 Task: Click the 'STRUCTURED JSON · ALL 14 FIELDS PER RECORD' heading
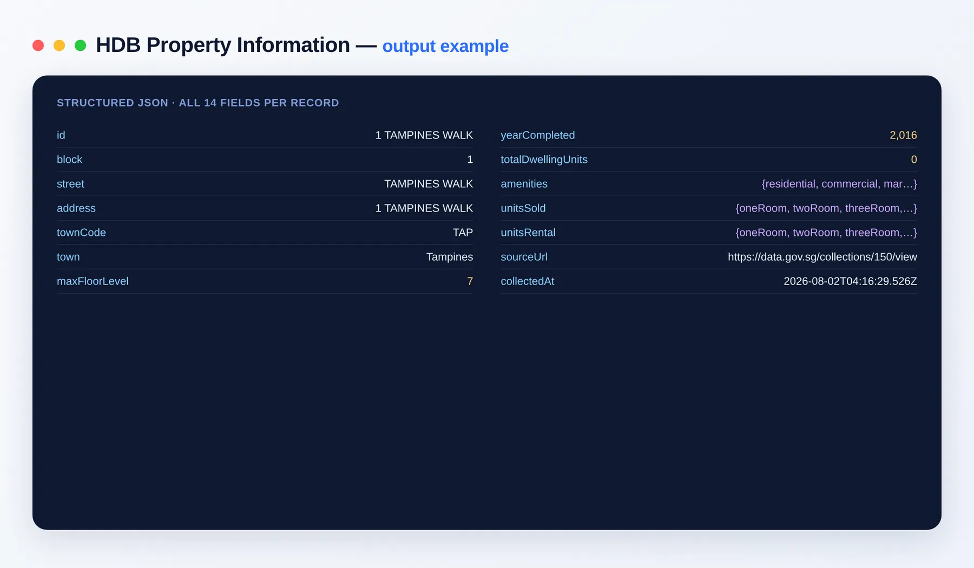pos(198,103)
